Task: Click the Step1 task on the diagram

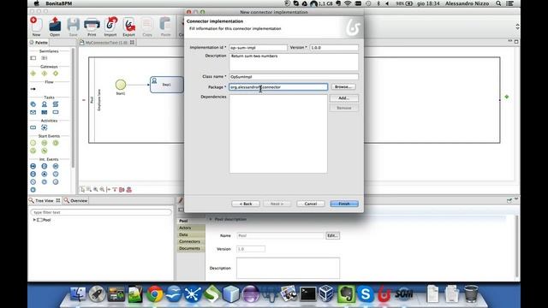Action: [x=167, y=85]
